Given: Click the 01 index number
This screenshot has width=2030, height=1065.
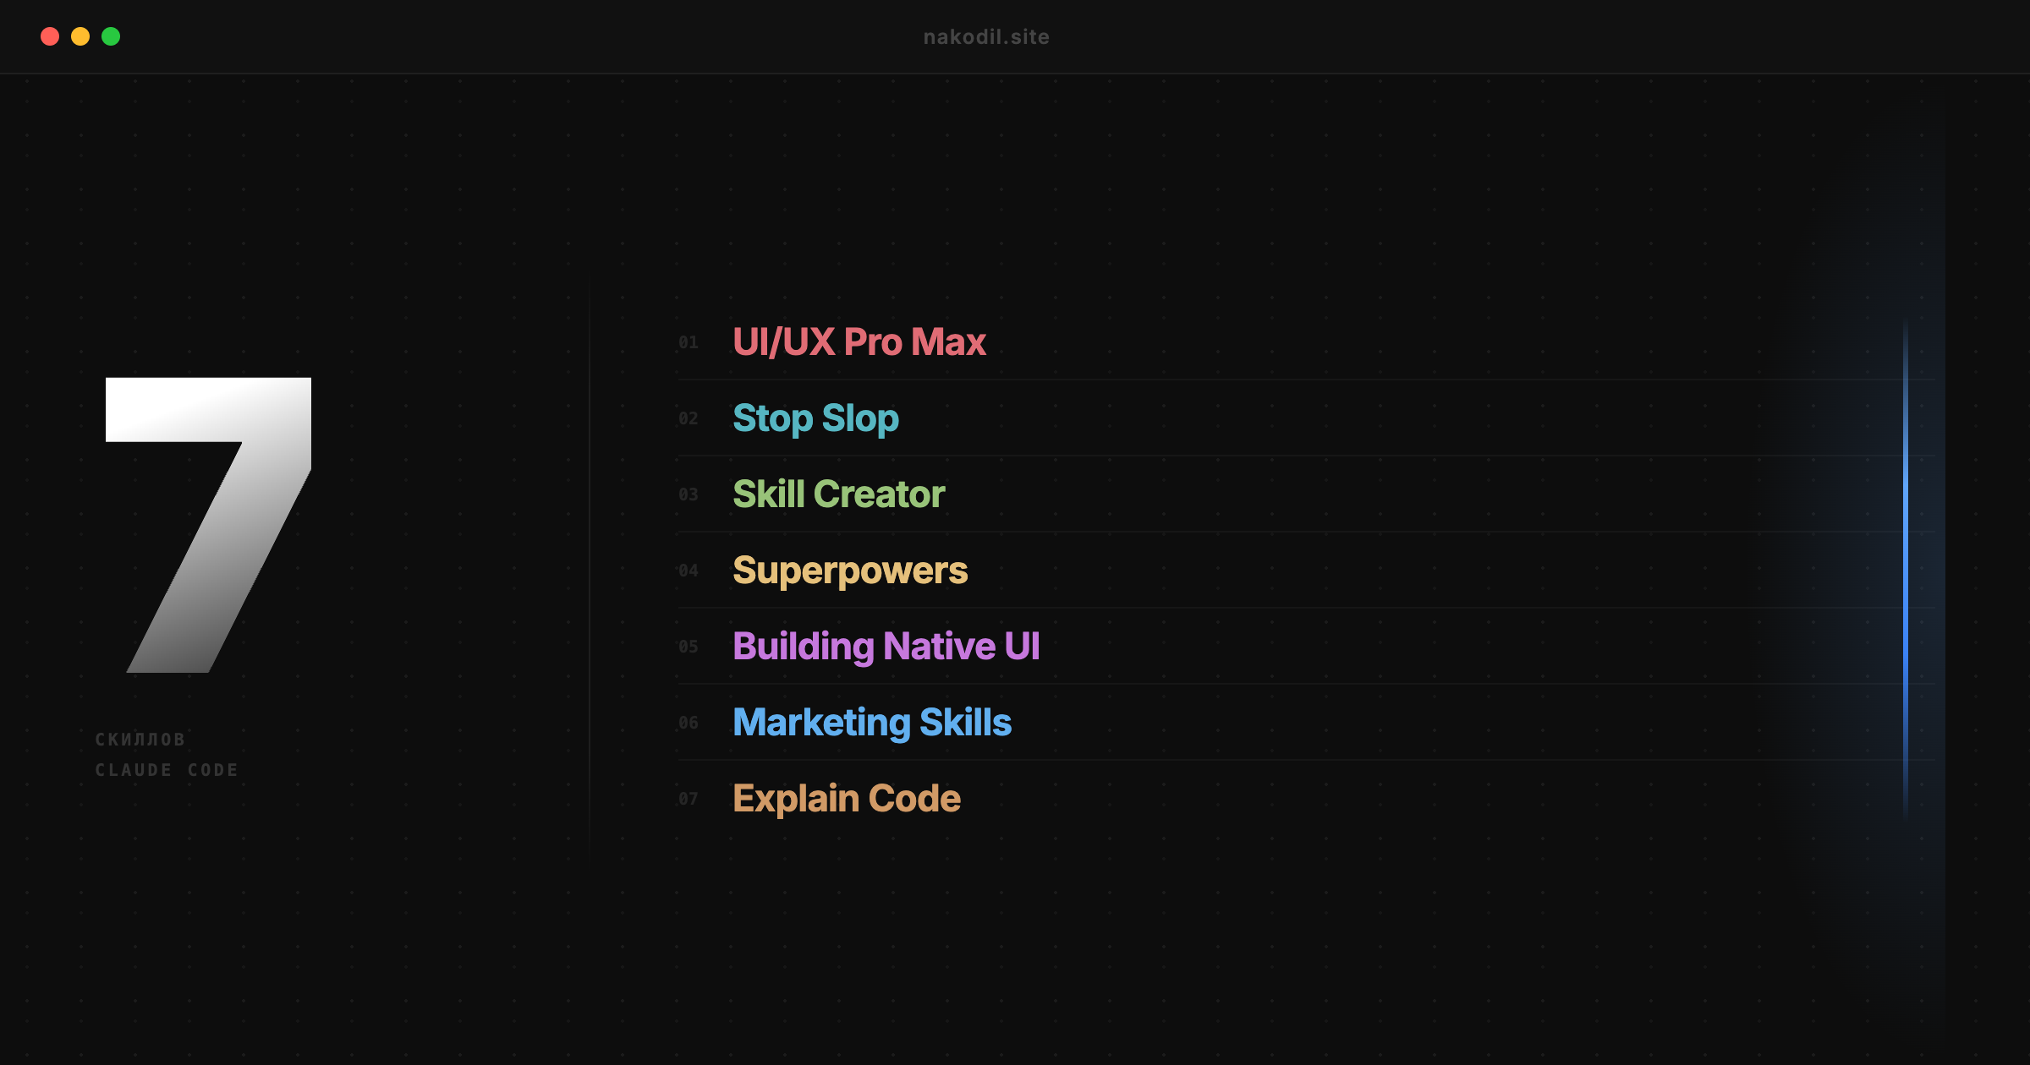Looking at the screenshot, I should pyautogui.click(x=689, y=342).
